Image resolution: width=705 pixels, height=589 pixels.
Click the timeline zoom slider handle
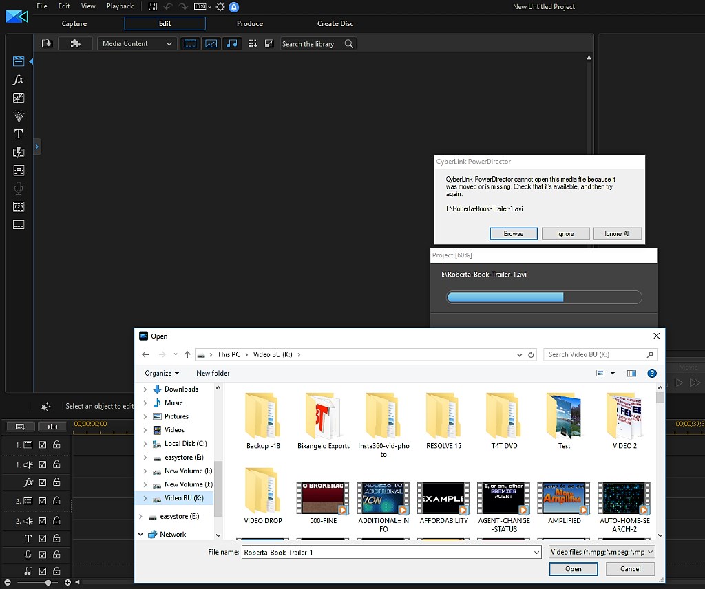(48, 583)
